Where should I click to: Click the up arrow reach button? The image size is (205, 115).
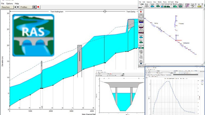pos(18,7)
